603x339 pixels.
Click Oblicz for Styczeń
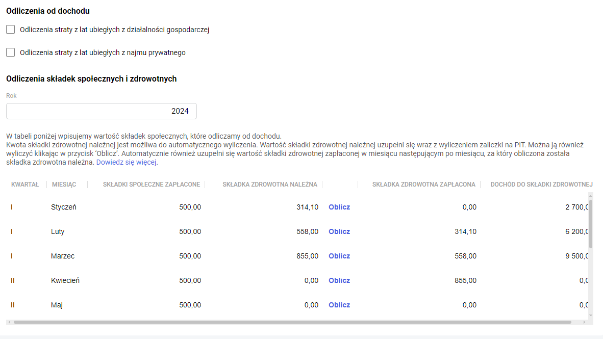[x=339, y=207]
